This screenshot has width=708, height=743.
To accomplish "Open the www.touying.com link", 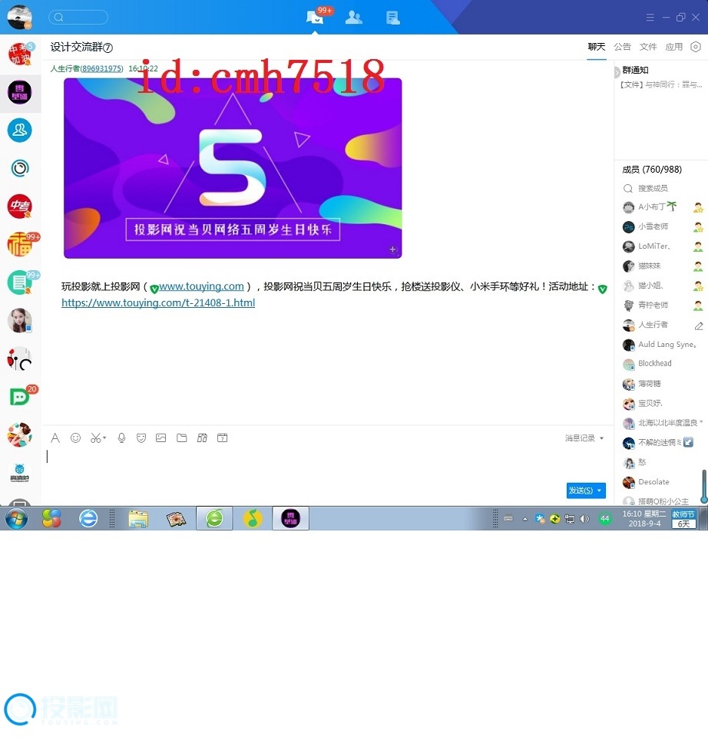I will click(201, 286).
